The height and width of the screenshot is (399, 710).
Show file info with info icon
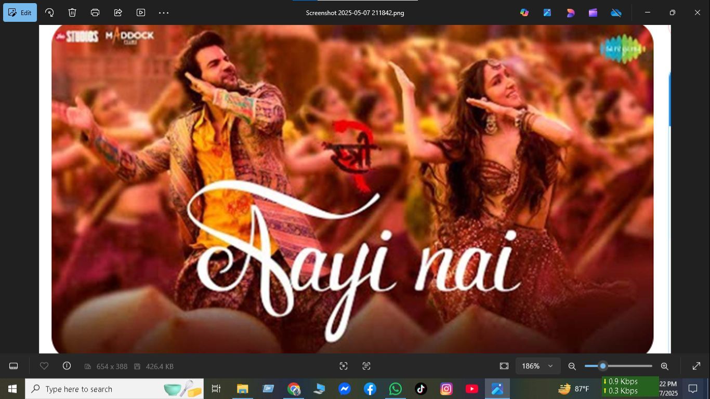coord(67,366)
